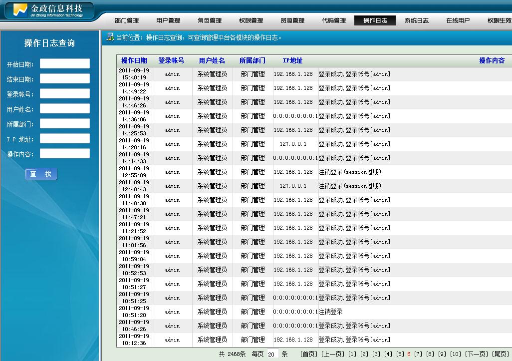
Task: Go to the last page via [尾页]
Action: coord(501,354)
